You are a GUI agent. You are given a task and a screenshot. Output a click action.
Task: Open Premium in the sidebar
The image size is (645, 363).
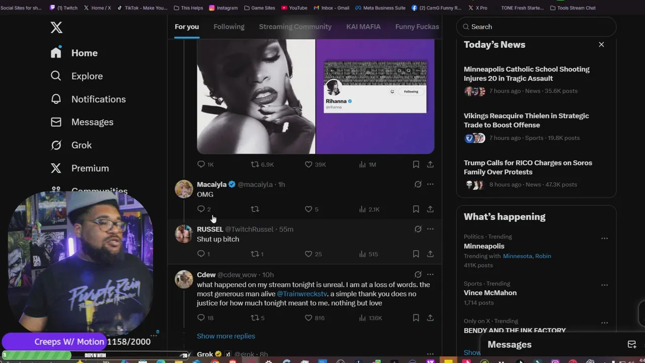(80, 168)
